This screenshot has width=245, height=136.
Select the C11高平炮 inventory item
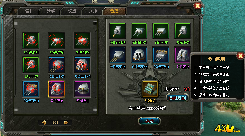click(82, 65)
